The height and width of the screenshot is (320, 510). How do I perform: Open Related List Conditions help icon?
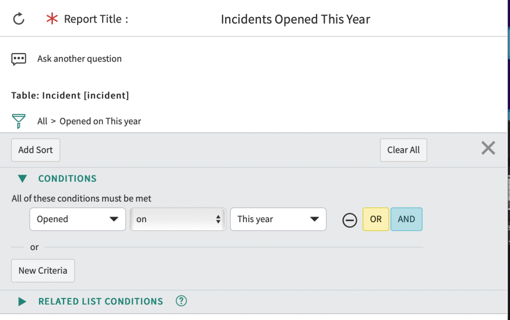(181, 301)
